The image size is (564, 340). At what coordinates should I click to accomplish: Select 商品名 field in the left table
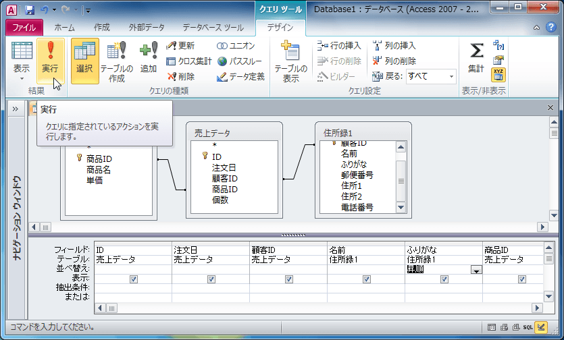(x=99, y=169)
